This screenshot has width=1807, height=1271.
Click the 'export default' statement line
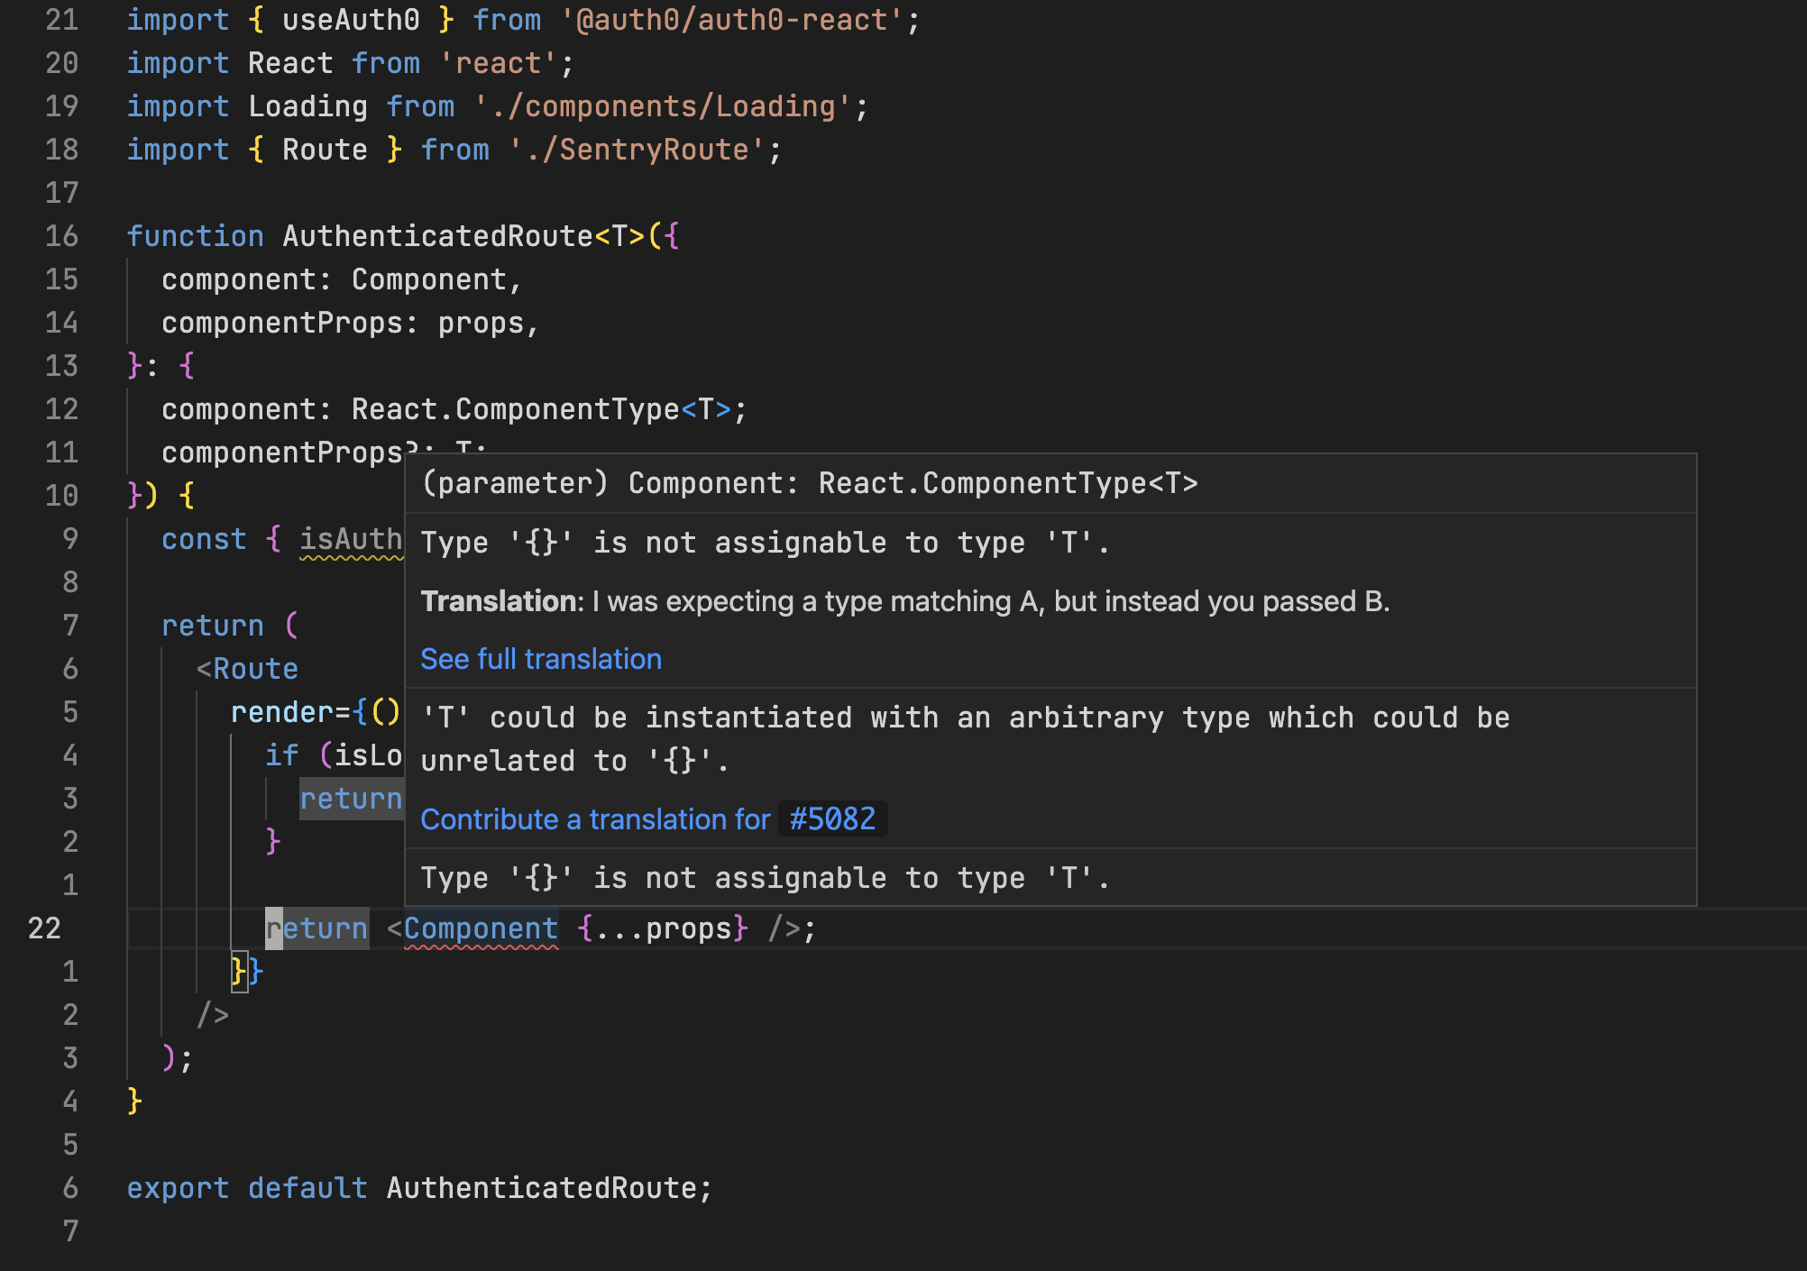point(418,1188)
